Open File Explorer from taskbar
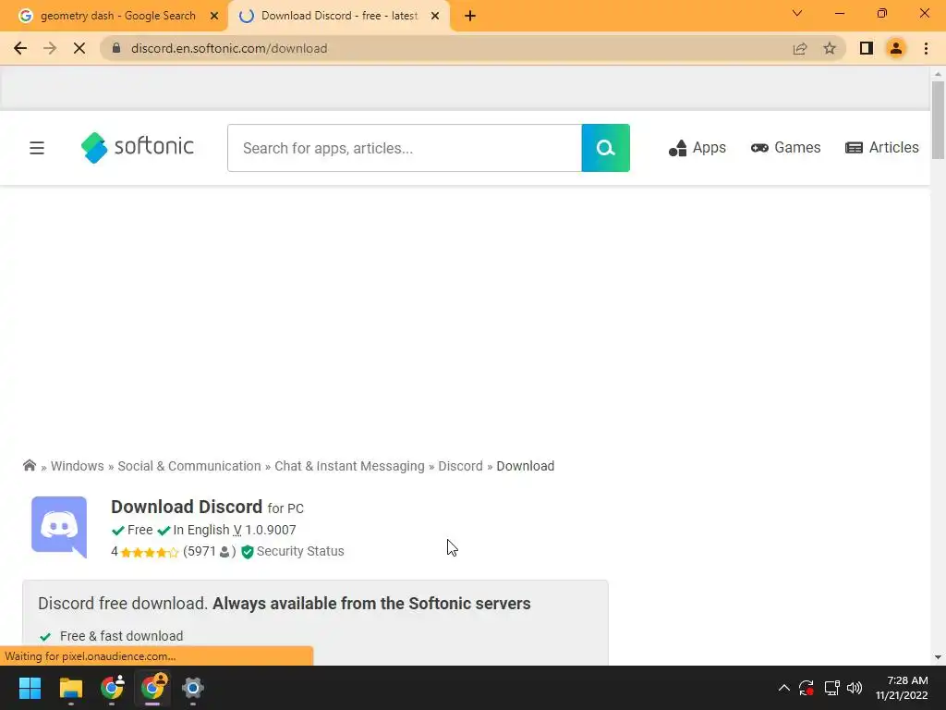Screen dimensions: 946x710 pyautogui.click(x=70, y=688)
